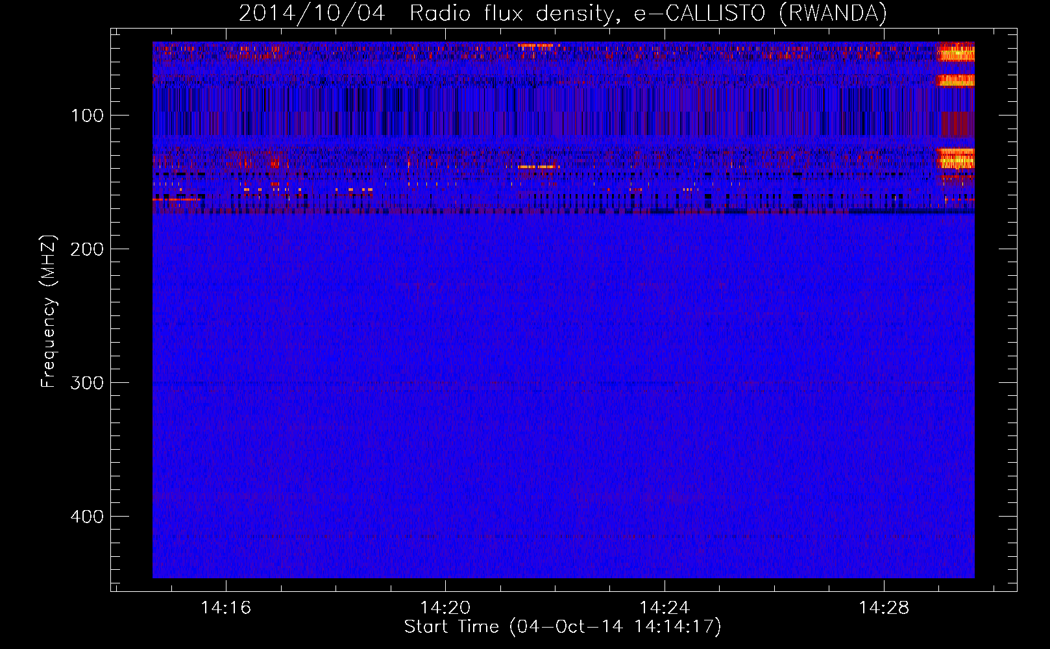Select the 300 frequency tick label
The image size is (1050, 649).
(x=88, y=383)
